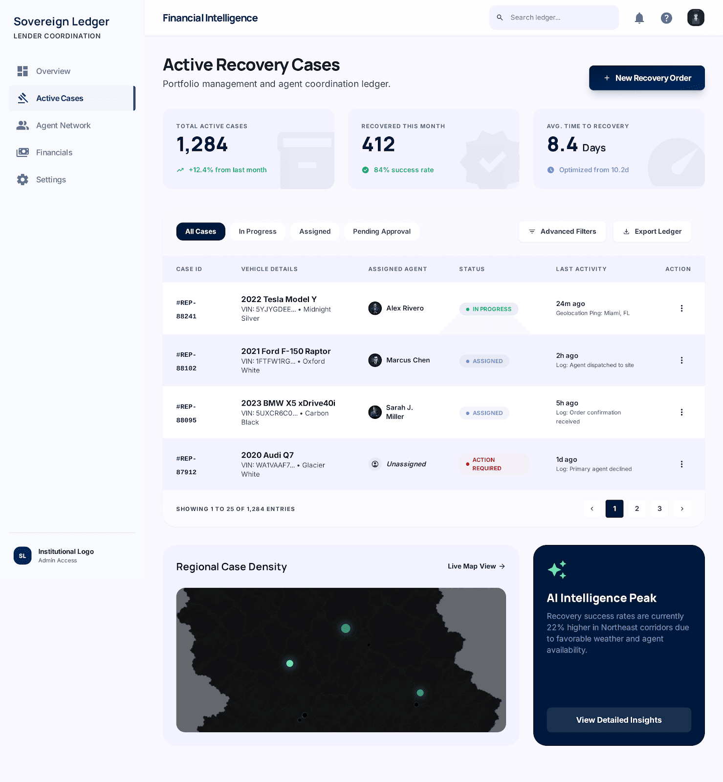723x782 pixels.
Task: Click case ID #REP-88102
Action: (x=186, y=361)
